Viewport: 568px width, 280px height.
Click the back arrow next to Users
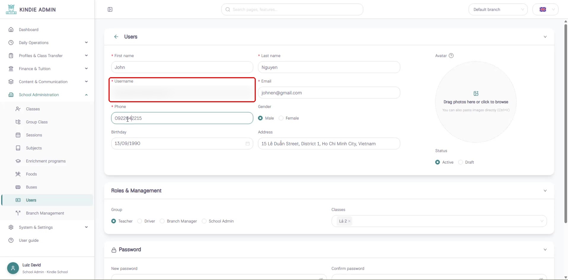click(x=116, y=37)
